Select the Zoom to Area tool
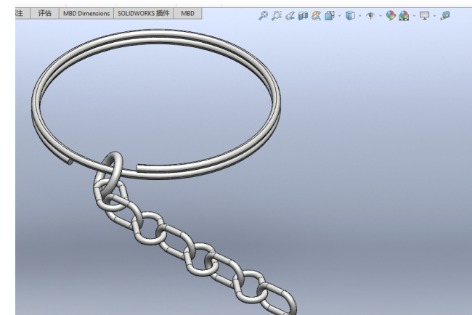Image resolution: width=472 pixels, height=315 pixels. tap(277, 15)
